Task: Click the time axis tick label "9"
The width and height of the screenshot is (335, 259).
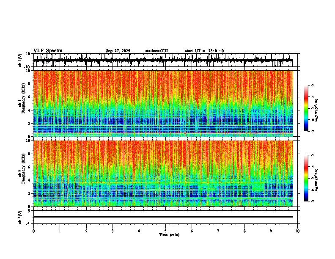Action: (271, 231)
